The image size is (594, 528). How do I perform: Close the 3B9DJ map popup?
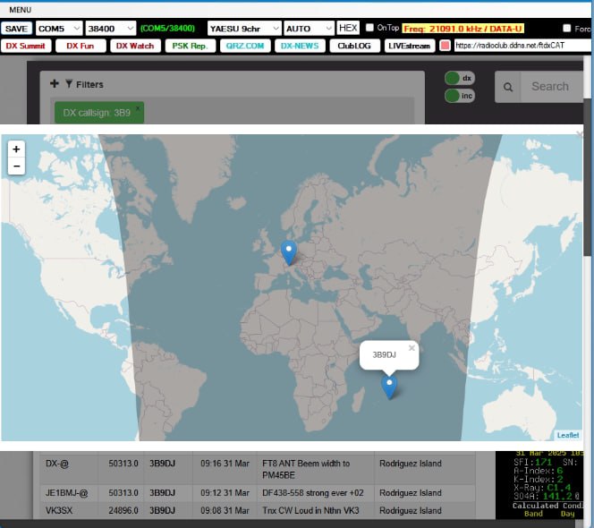(412, 348)
